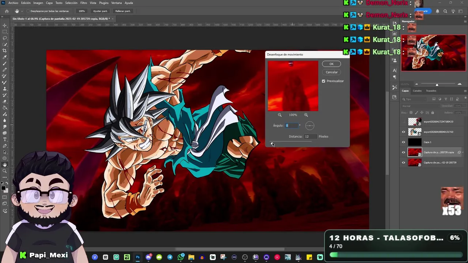Enable Desplazarse por todas las ventanas checkbox
This screenshot has height=263, width=468.
[28, 11]
